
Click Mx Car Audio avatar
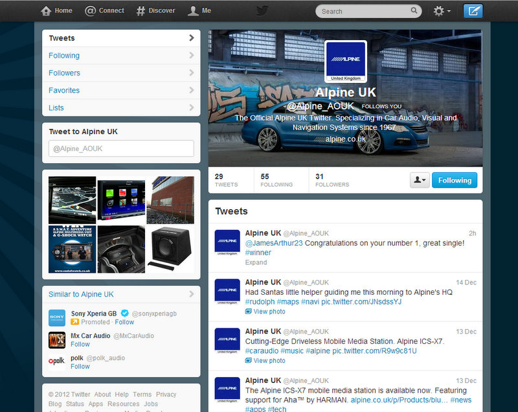click(57, 340)
